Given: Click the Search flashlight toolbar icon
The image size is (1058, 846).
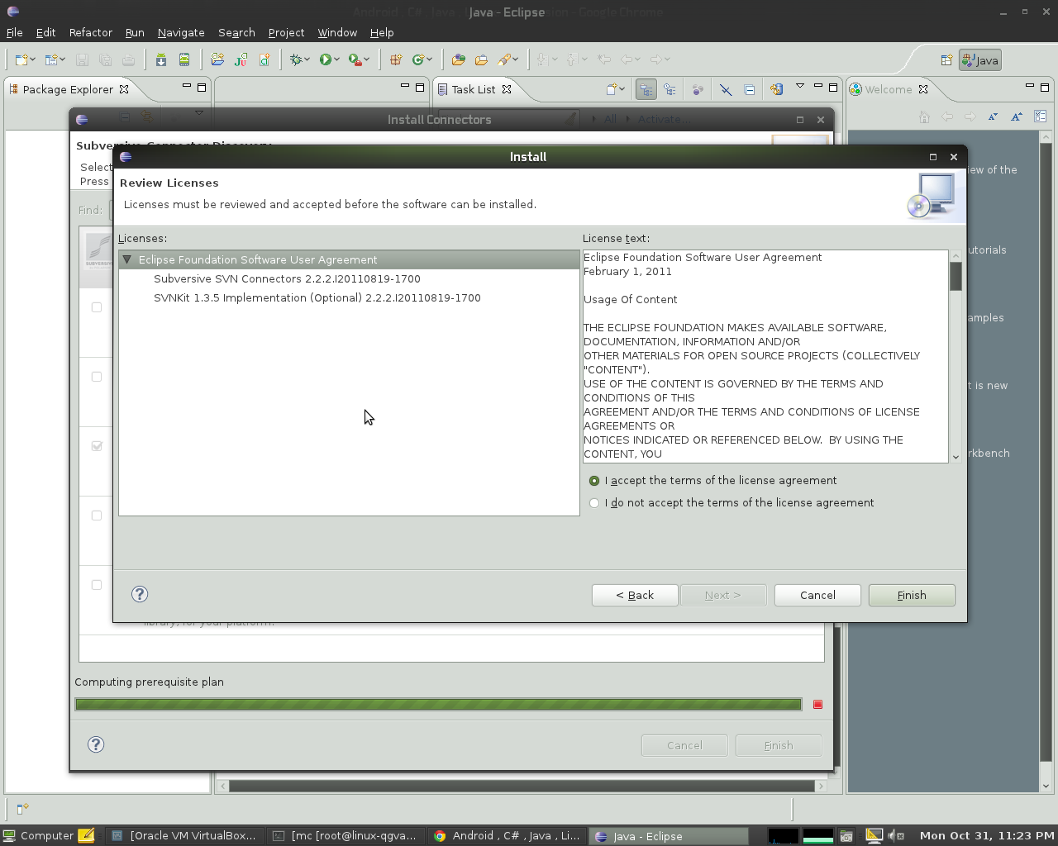Looking at the screenshot, I should click(504, 59).
